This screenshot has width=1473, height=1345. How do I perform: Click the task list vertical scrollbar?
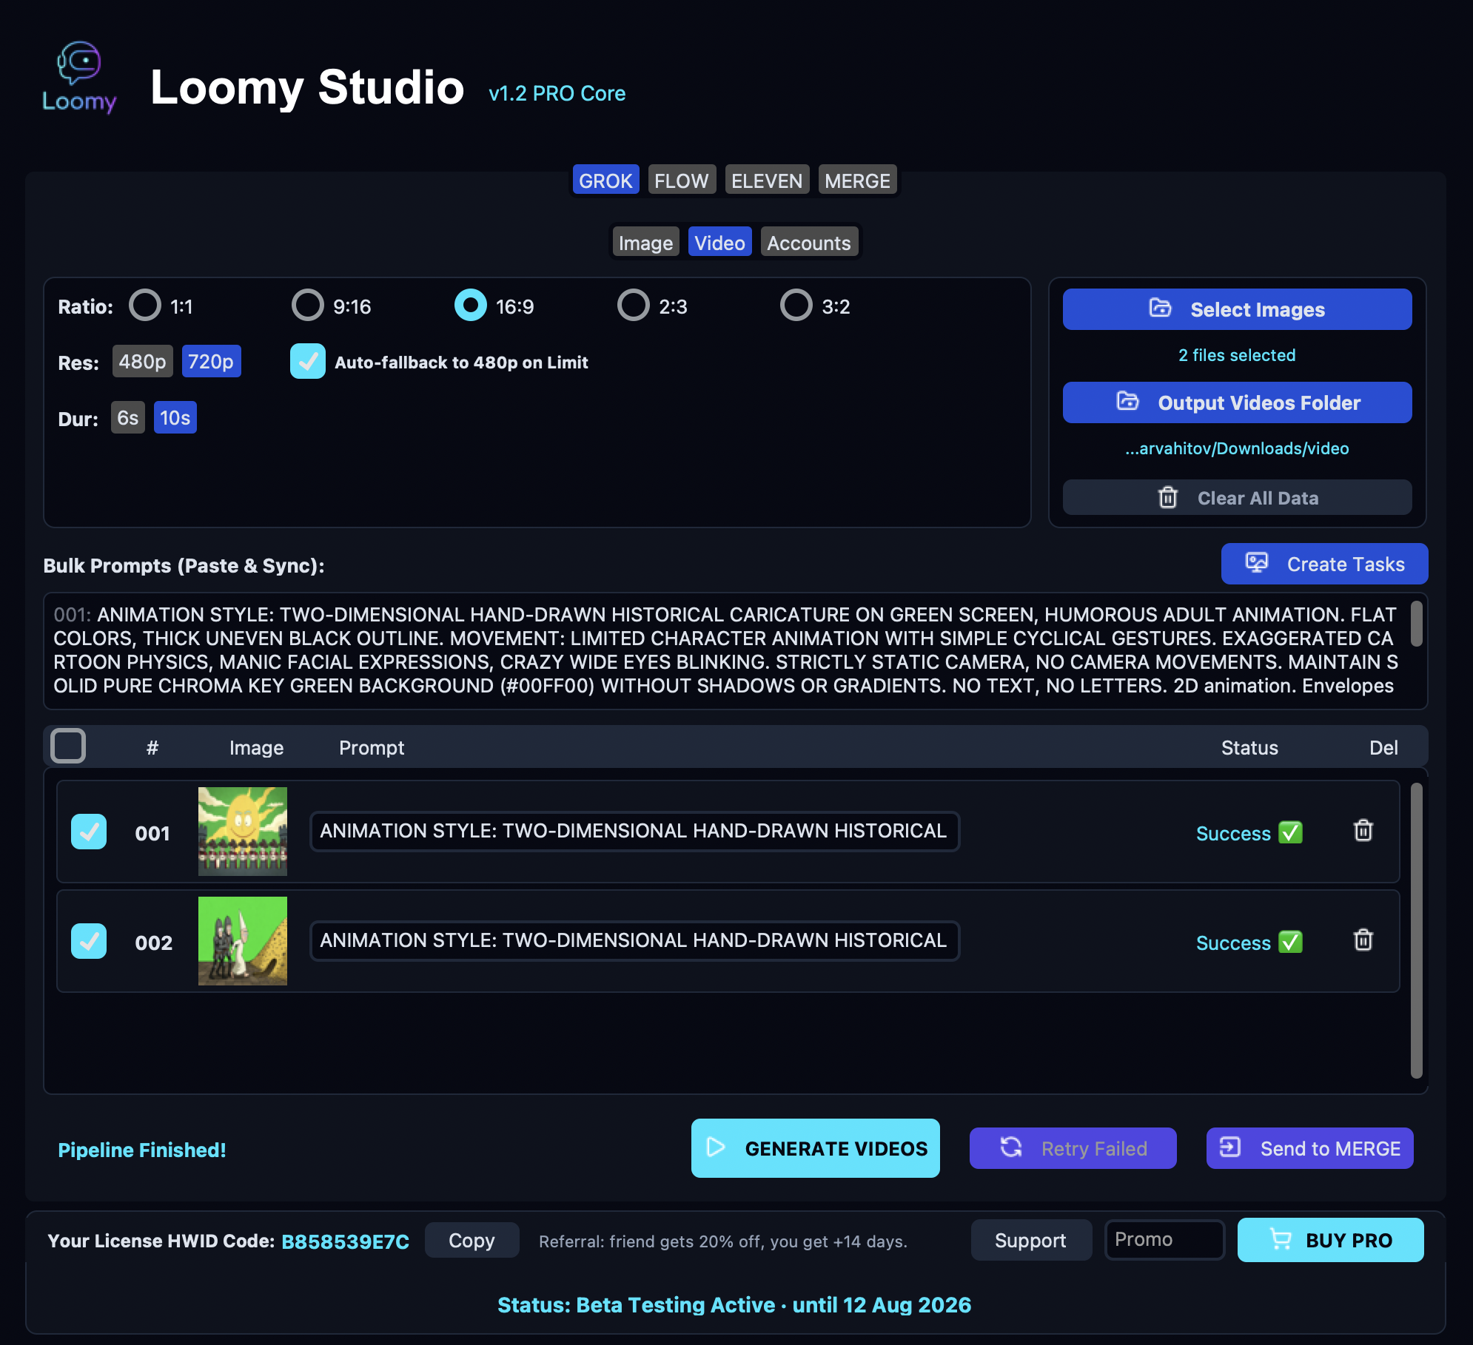(1416, 930)
